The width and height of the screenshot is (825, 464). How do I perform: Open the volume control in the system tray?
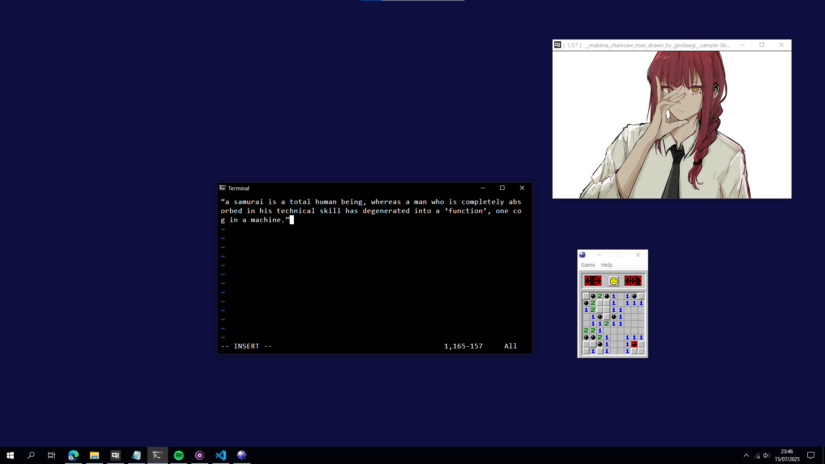(767, 456)
